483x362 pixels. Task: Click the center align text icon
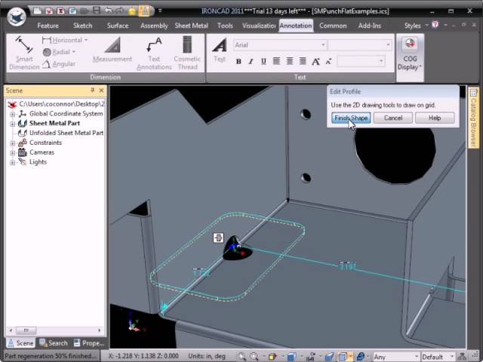click(x=290, y=61)
